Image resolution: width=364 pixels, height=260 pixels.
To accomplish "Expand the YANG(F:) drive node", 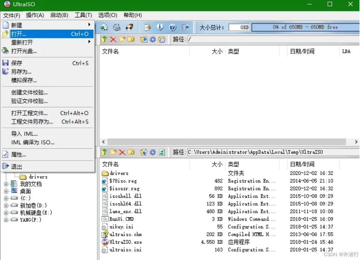I will pyautogui.click(x=6, y=220).
